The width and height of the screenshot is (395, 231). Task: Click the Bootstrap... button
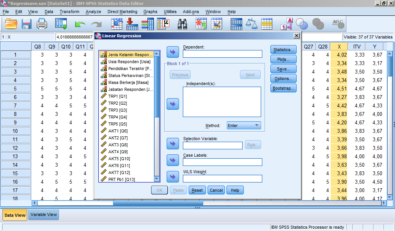pos(284,88)
